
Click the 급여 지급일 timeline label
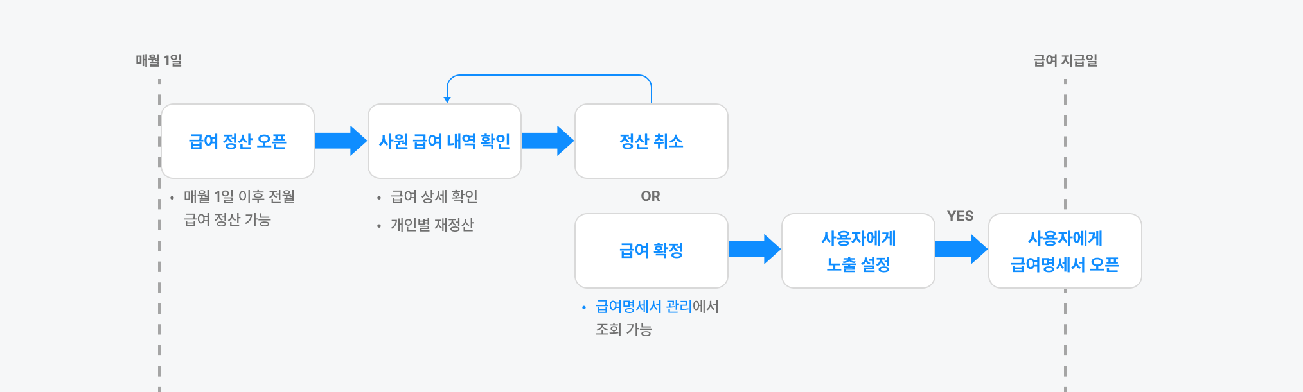point(1065,60)
